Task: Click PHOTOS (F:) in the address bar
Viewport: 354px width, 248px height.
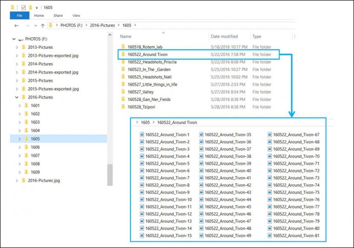Action: tap(71, 25)
